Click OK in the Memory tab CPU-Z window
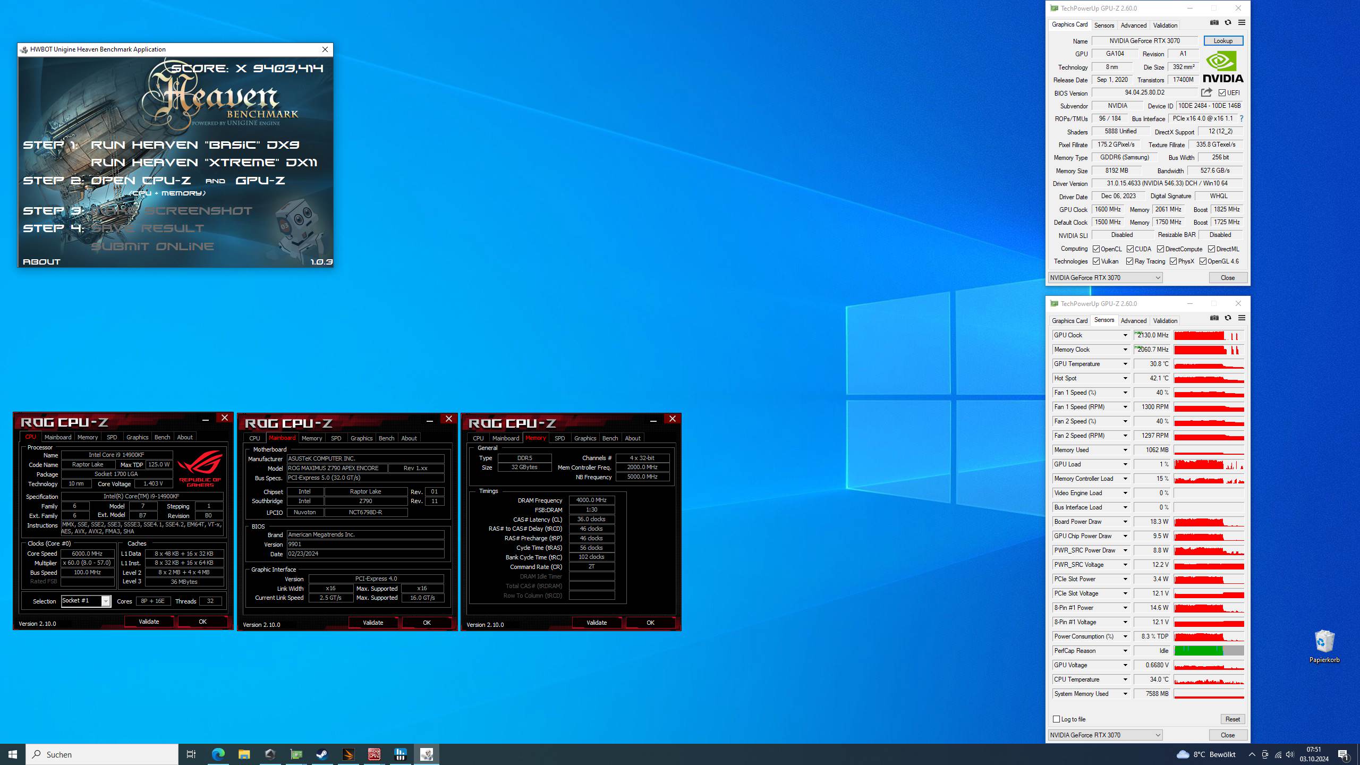The width and height of the screenshot is (1360, 765). click(650, 623)
